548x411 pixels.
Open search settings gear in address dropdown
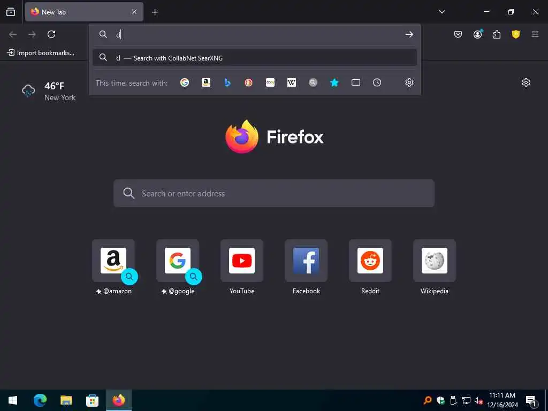(409, 82)
